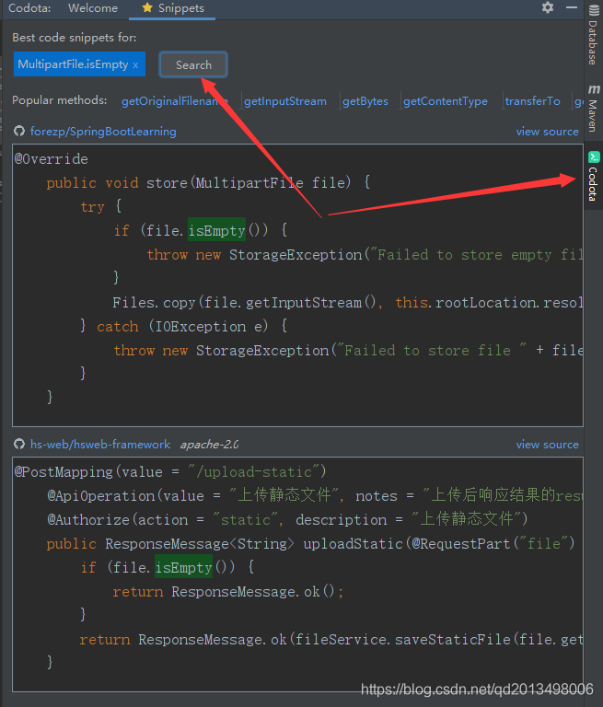Minimize the Codota tool window
Image resolution: width=603 pixels, height=707 pixels.
click(572, 7)
